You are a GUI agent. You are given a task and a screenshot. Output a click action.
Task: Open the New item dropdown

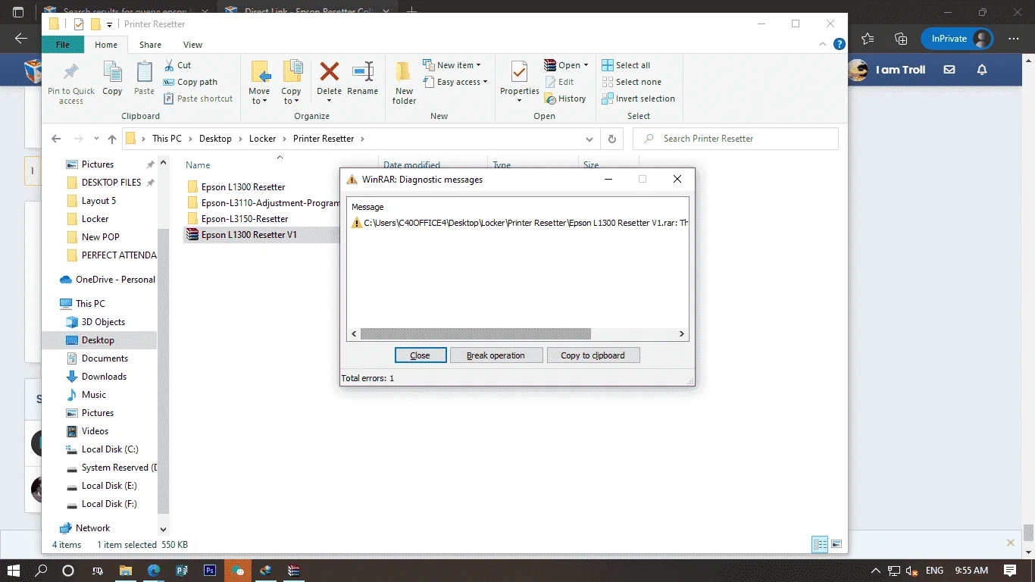pos(452,65)
